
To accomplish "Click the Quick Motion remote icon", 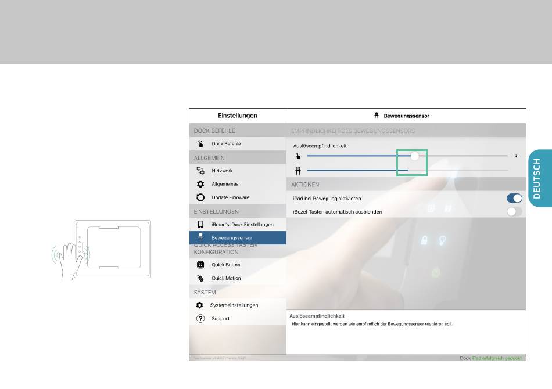I will click(200, 278).
